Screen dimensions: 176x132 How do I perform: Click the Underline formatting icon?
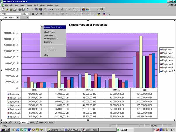tap(41, 14)
